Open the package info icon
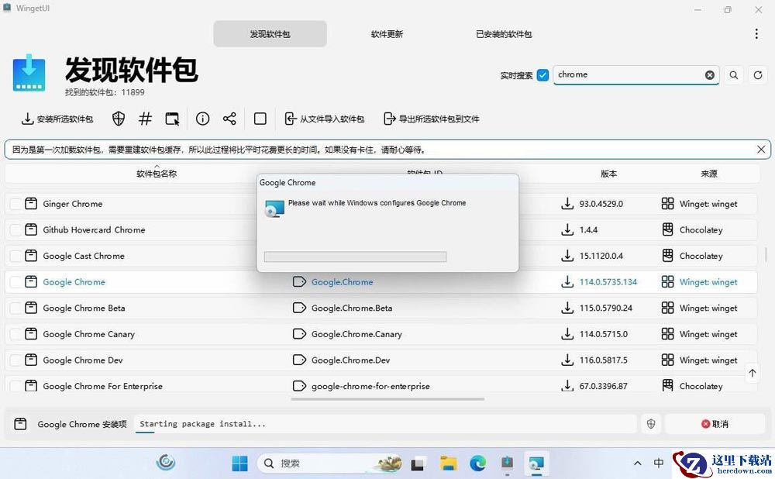775x479 pixels. (202, 119)
